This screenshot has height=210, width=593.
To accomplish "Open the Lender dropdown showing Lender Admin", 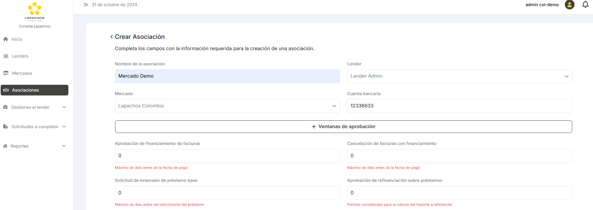I will (459, 76).
